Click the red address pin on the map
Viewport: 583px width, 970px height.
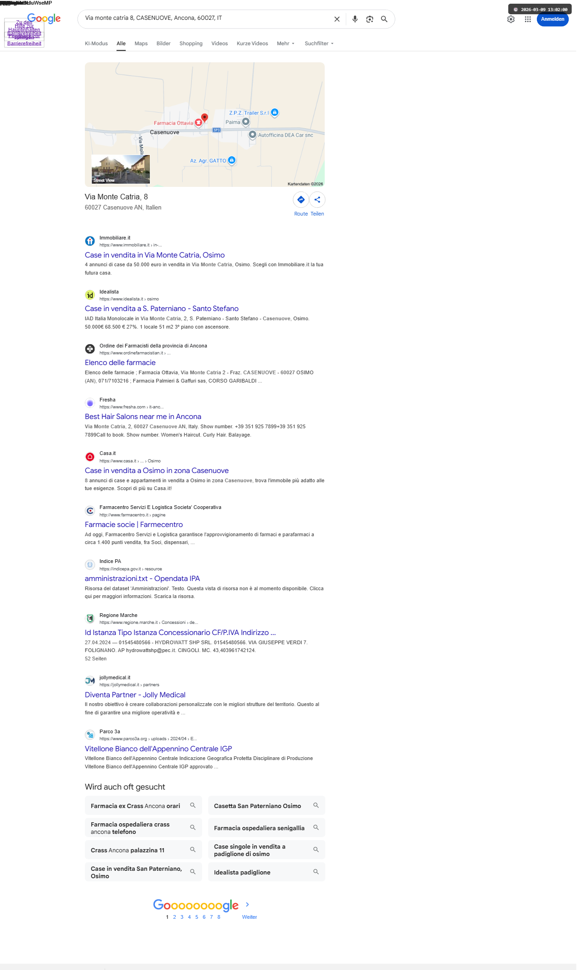(205, 118)
